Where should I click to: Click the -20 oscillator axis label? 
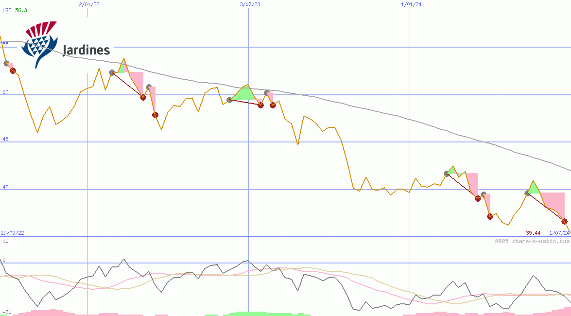pos(7,313)
